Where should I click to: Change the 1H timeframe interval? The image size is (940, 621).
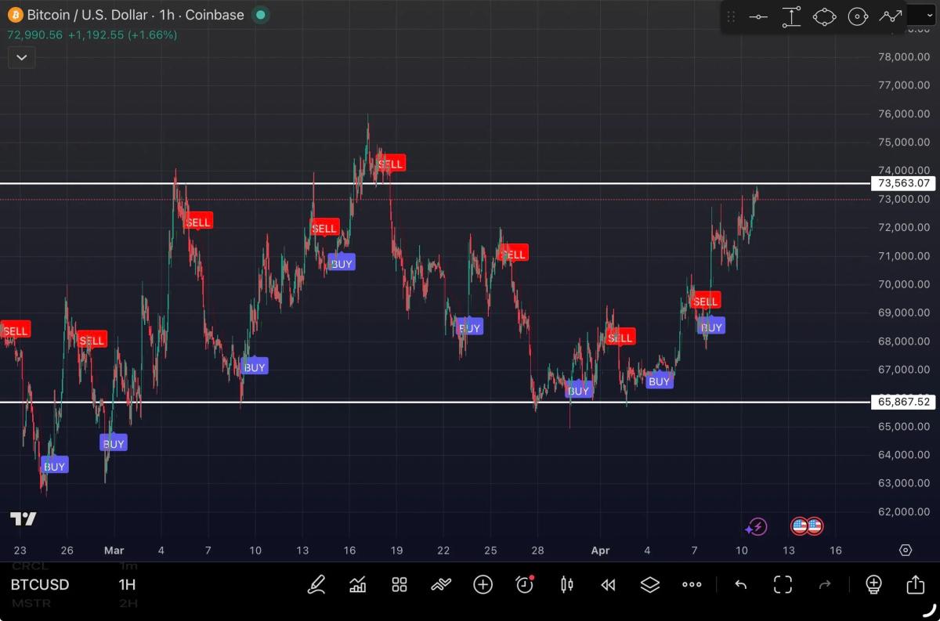(x=127, y=584)
